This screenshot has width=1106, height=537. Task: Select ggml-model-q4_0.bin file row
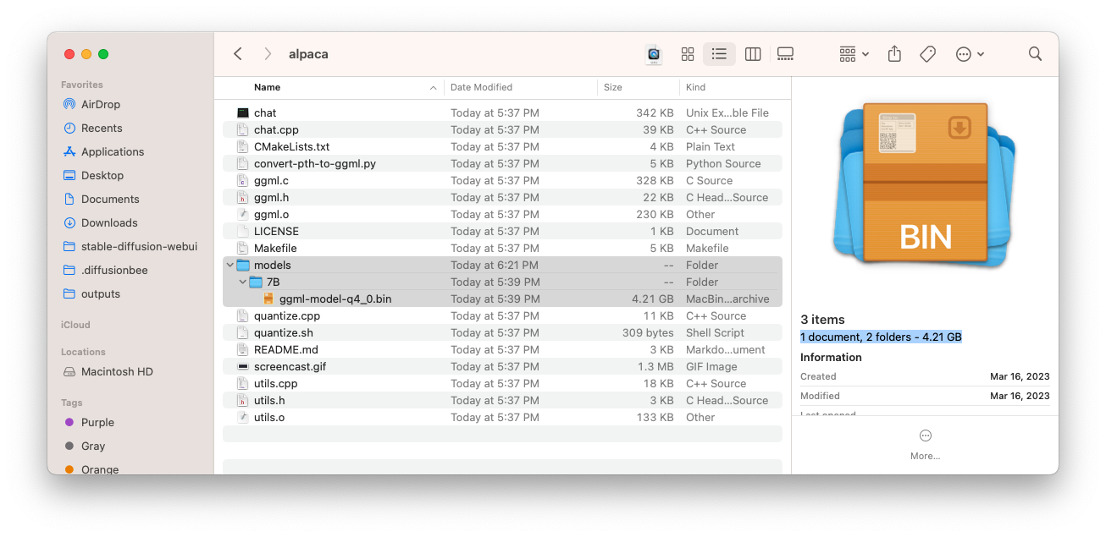click(335, 299)
